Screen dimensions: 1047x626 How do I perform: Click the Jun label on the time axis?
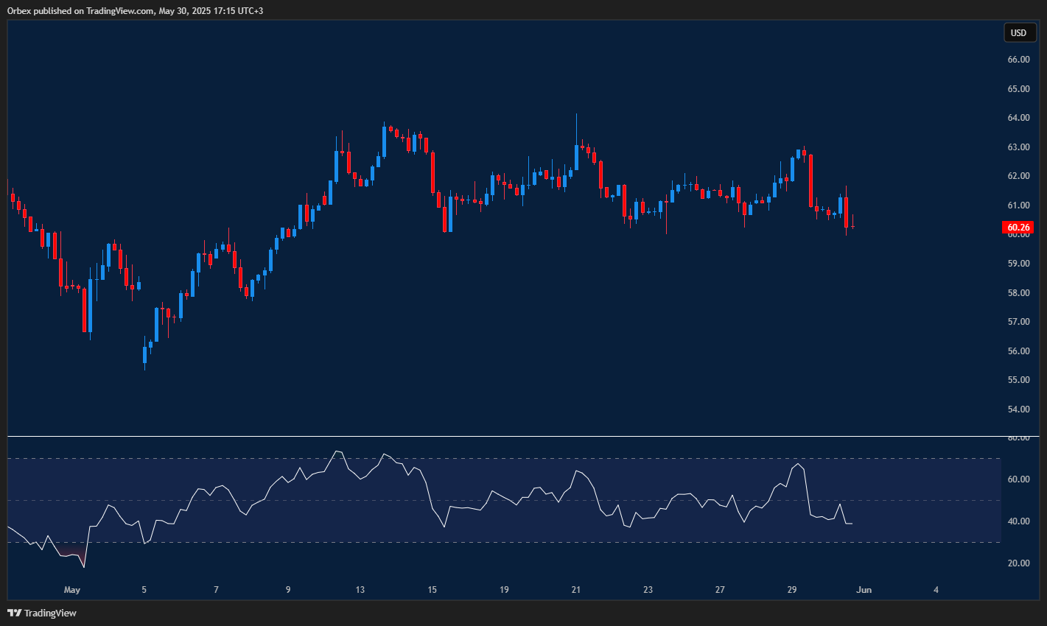[x=864, y=589]
